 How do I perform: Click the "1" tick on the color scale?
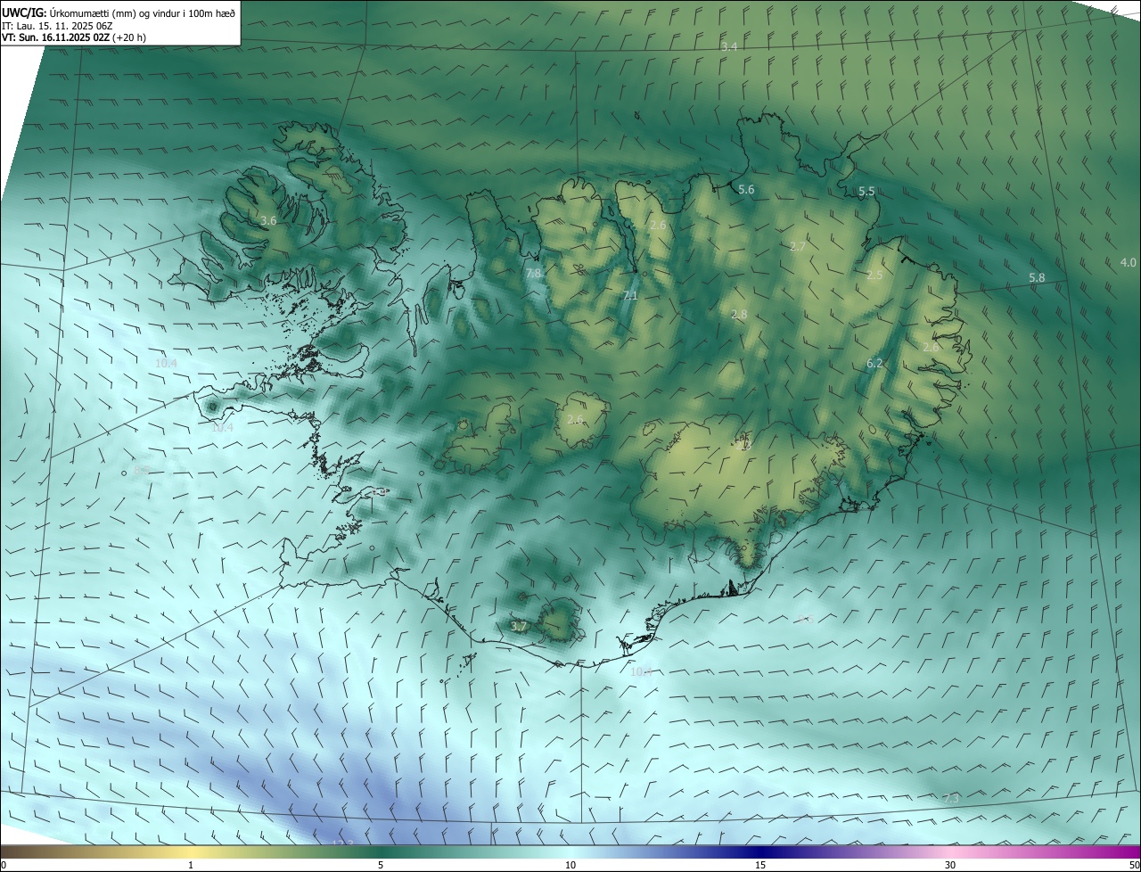tap(191, 865)
